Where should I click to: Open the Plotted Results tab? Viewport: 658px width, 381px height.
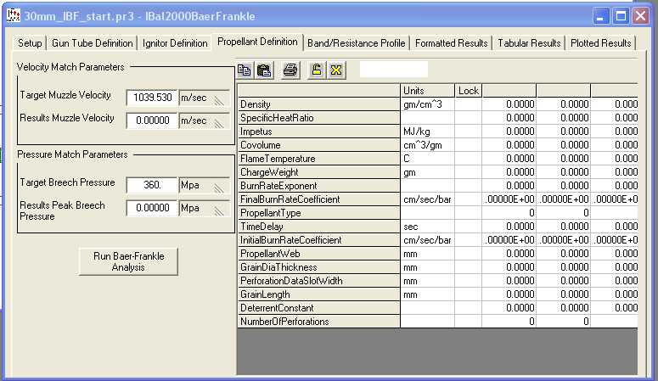(600, 43)
